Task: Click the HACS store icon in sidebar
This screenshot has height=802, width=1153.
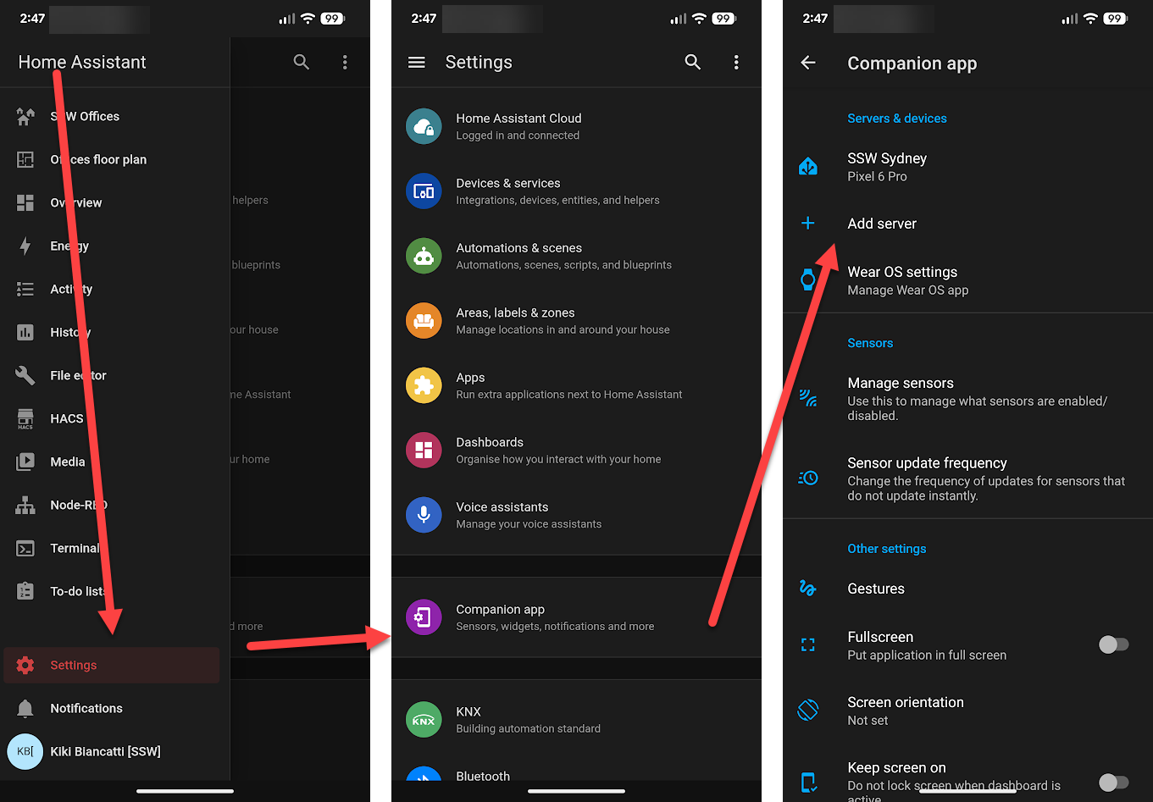Action: (25, 418)
